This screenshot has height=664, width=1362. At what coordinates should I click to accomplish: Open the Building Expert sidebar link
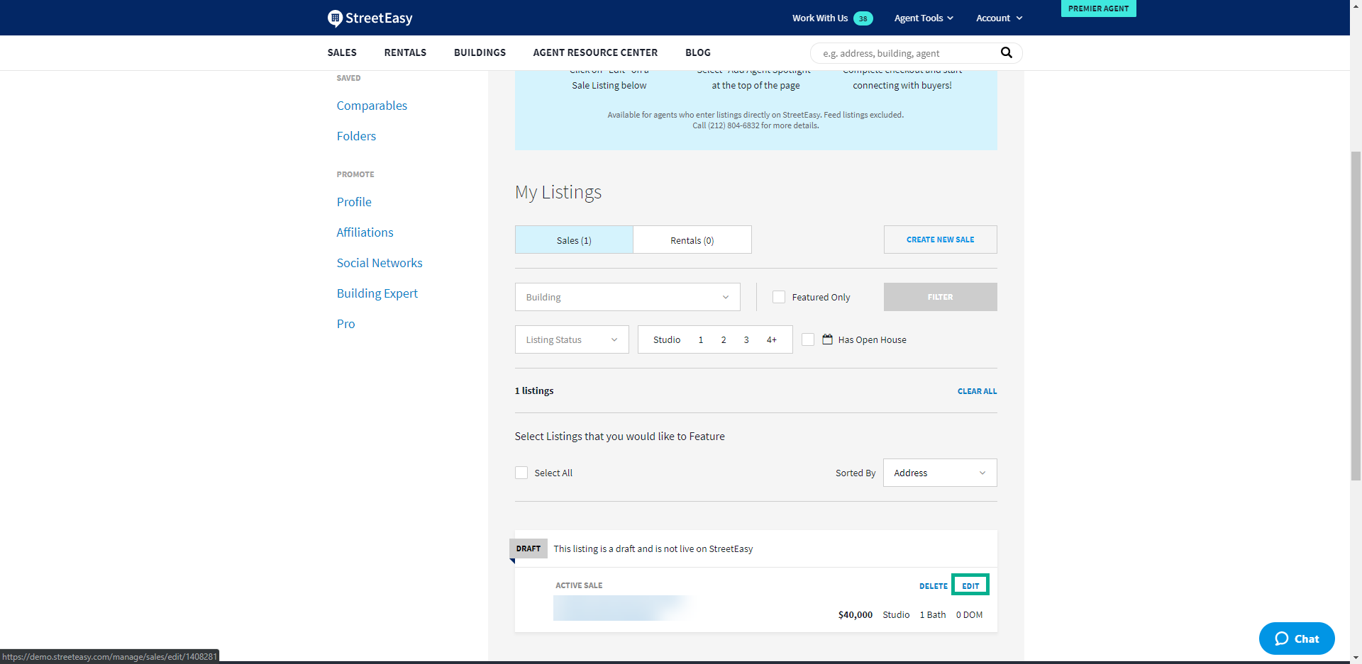(377, 293)
